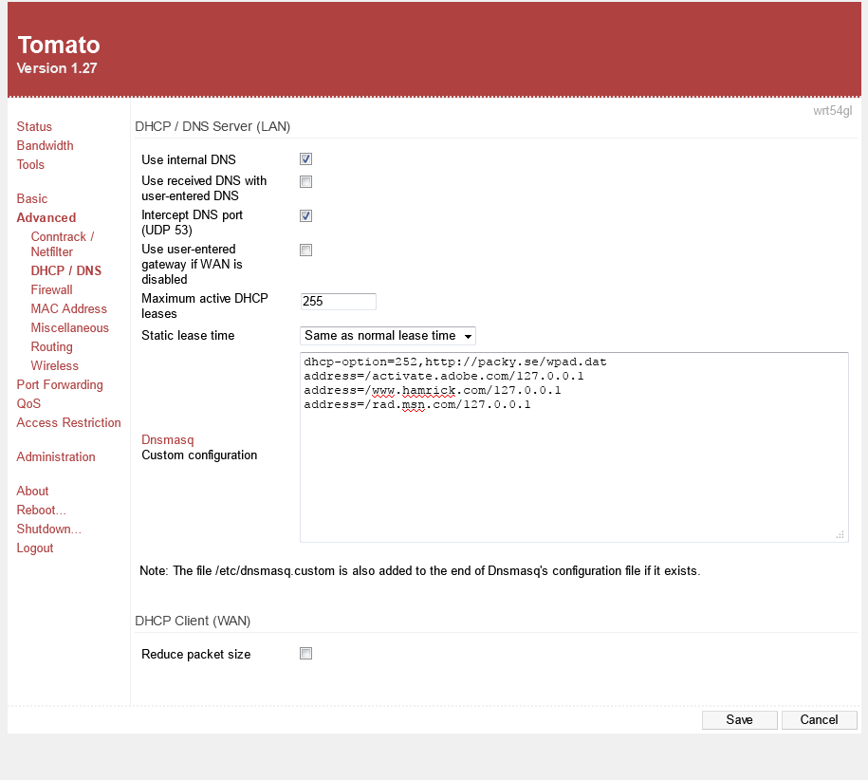Navigate to Port Forwarding

(60, 385)
